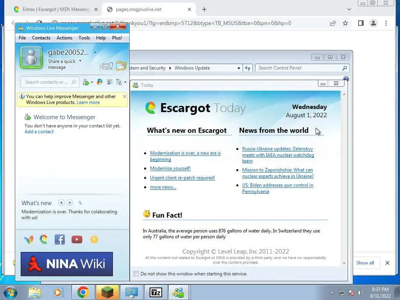Open the colorful cubes Messenger services icon
The height and width of the screenshot is (300, 400).
pos(100,82)
